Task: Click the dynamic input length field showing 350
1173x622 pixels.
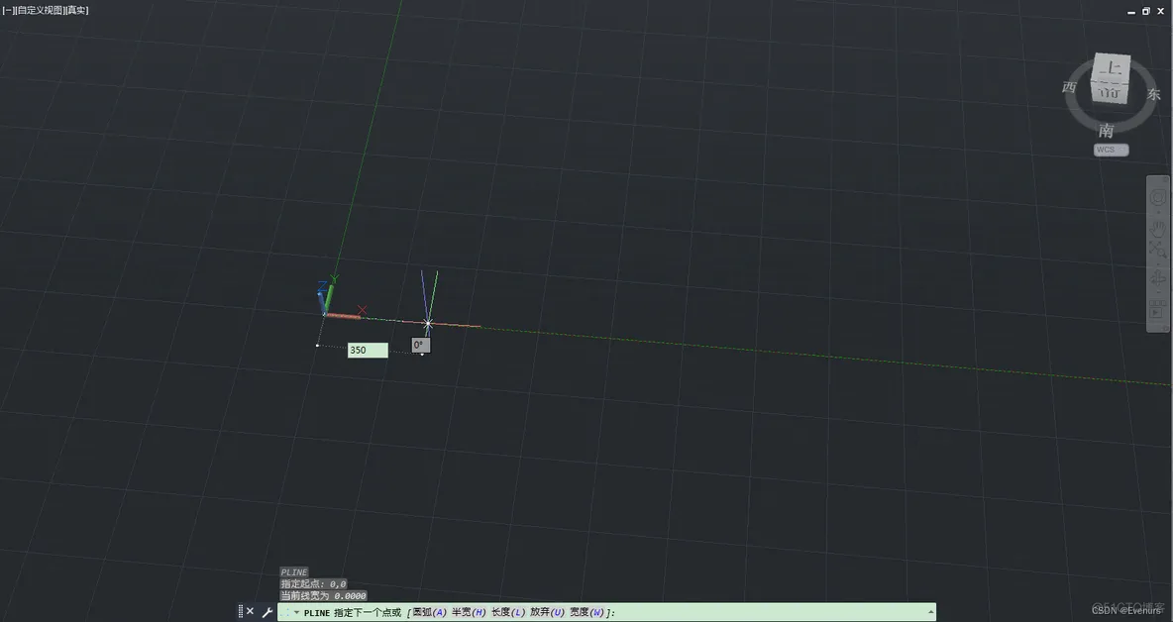Action: (x=368, y=350)
